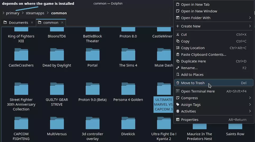
Task: Switch to the Documents tab
Action: tap(18, 23)
